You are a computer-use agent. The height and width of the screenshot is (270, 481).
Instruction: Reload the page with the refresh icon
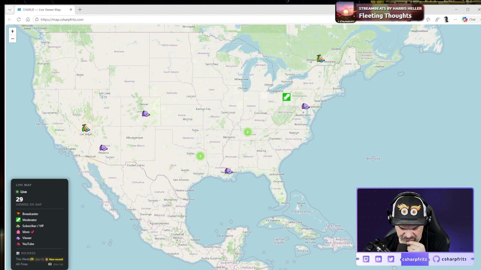point(19,19)
